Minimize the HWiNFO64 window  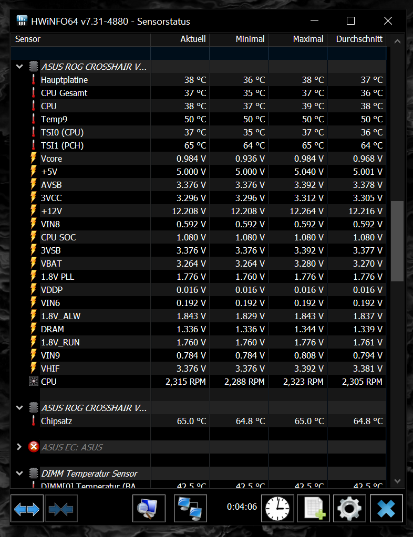(314, 21)
